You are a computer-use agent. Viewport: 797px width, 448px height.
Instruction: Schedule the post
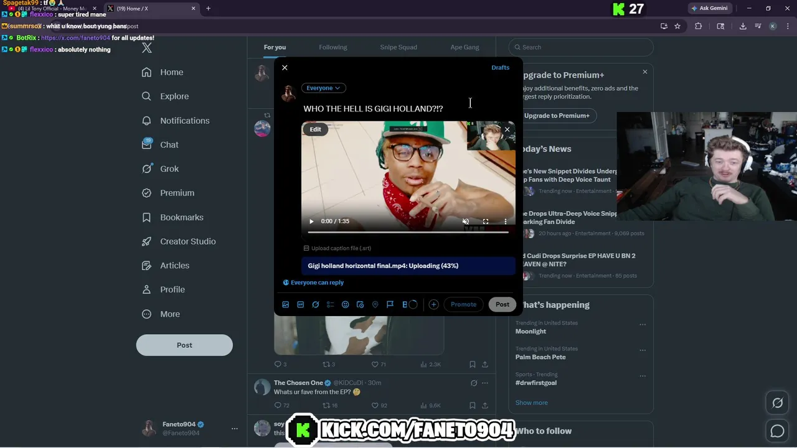pyautogui.click(x=361, y=304)
